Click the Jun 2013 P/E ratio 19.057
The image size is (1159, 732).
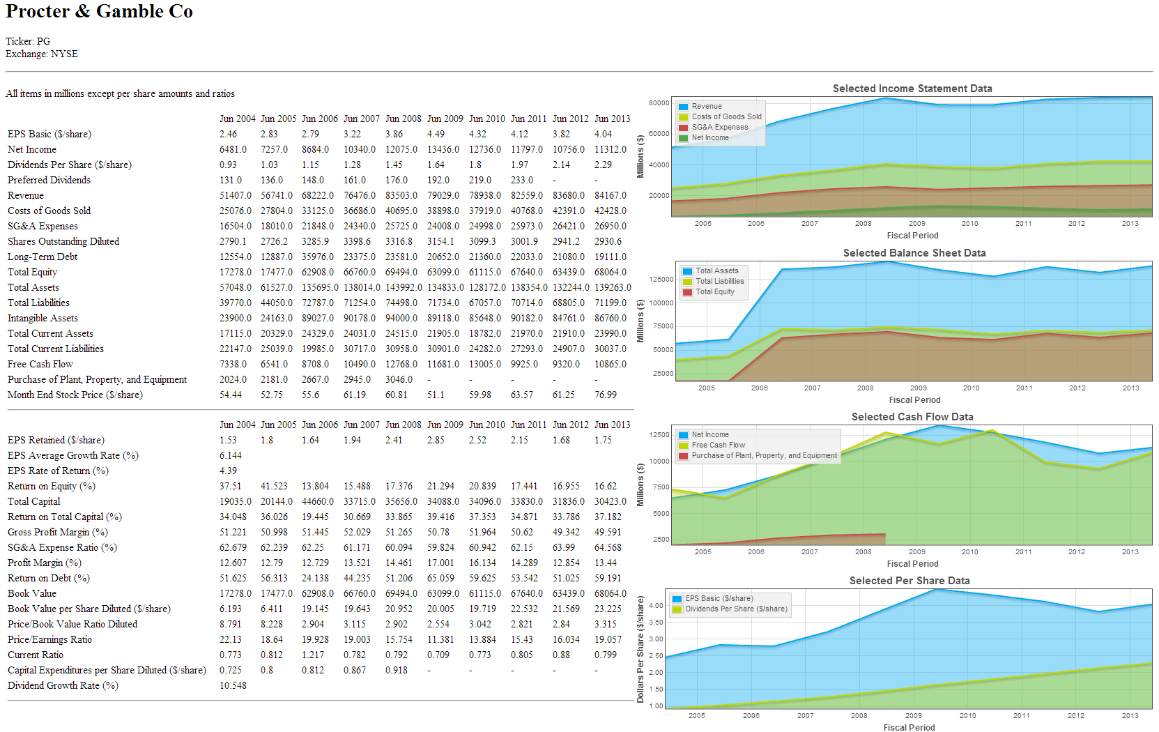coord(608,639)
